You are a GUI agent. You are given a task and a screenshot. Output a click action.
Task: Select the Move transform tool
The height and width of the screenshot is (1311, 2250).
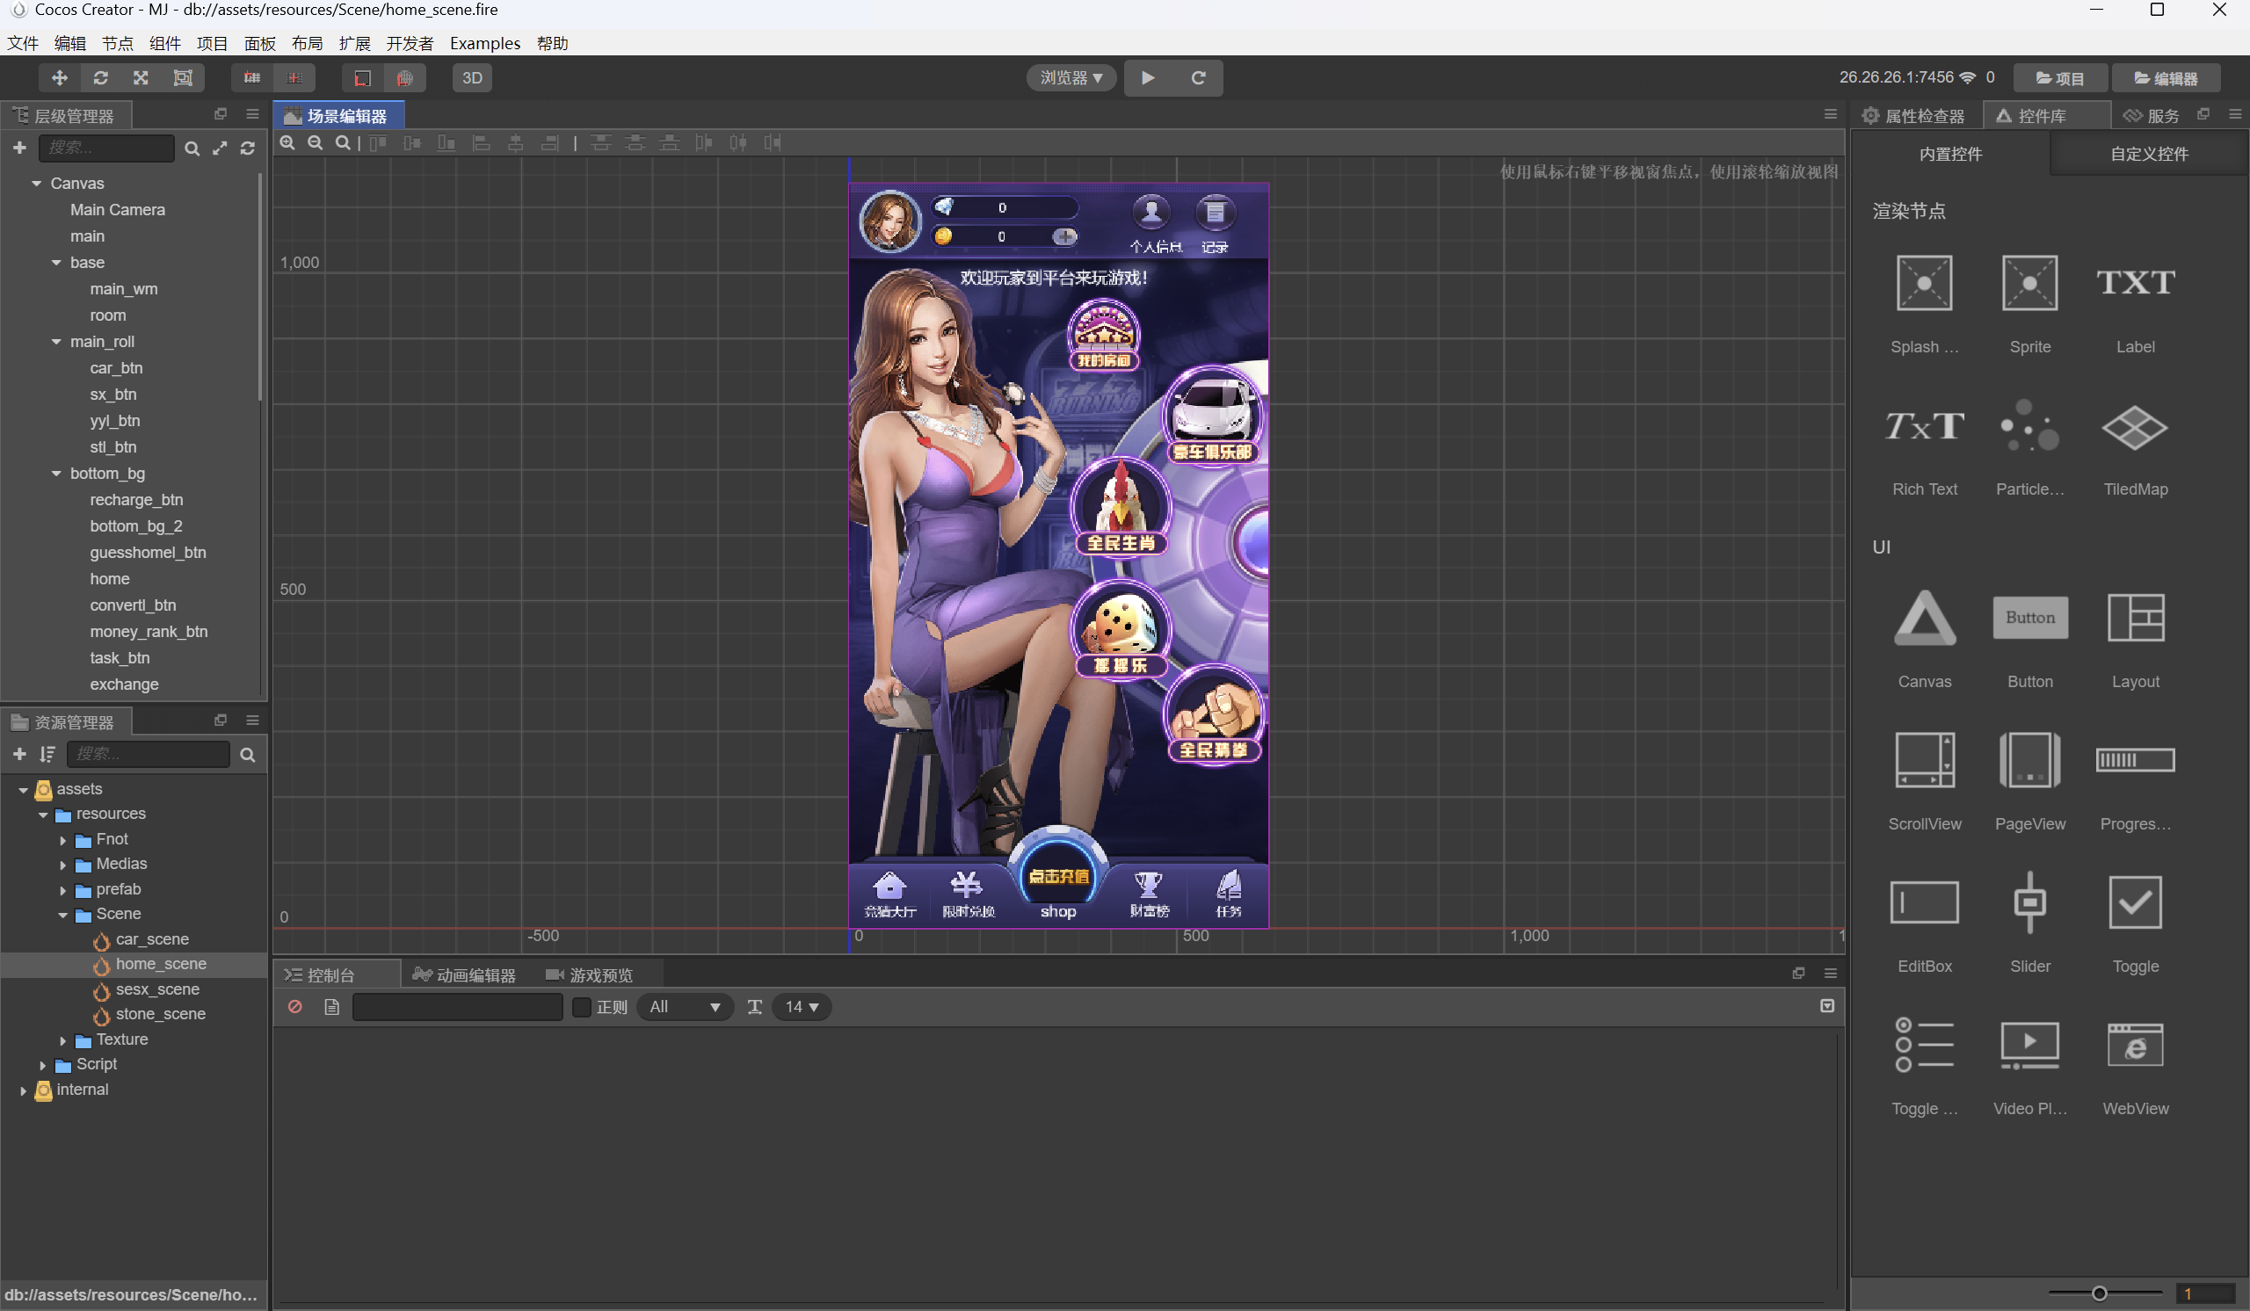coord(59,77)
